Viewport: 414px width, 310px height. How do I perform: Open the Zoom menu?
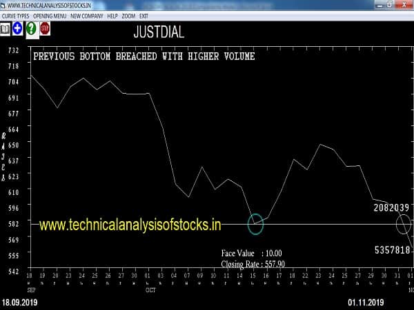click(x=128, y=15)
